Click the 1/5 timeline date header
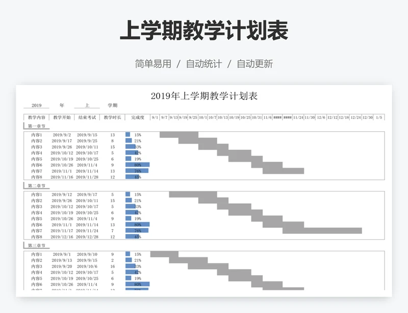408x313 pixels. click(x=379, y=117)
